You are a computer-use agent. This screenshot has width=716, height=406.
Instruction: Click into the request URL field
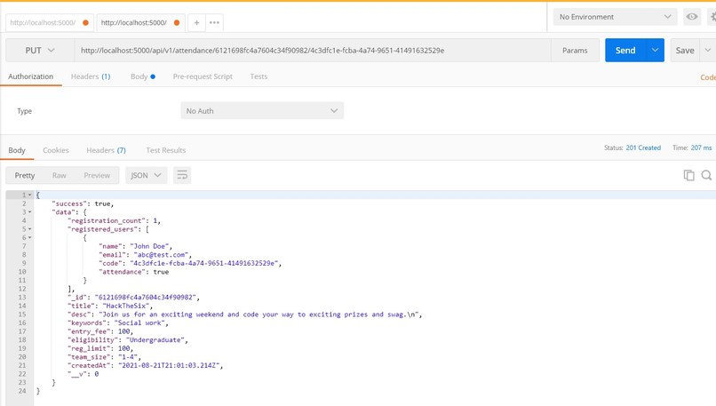pos(313,51)
